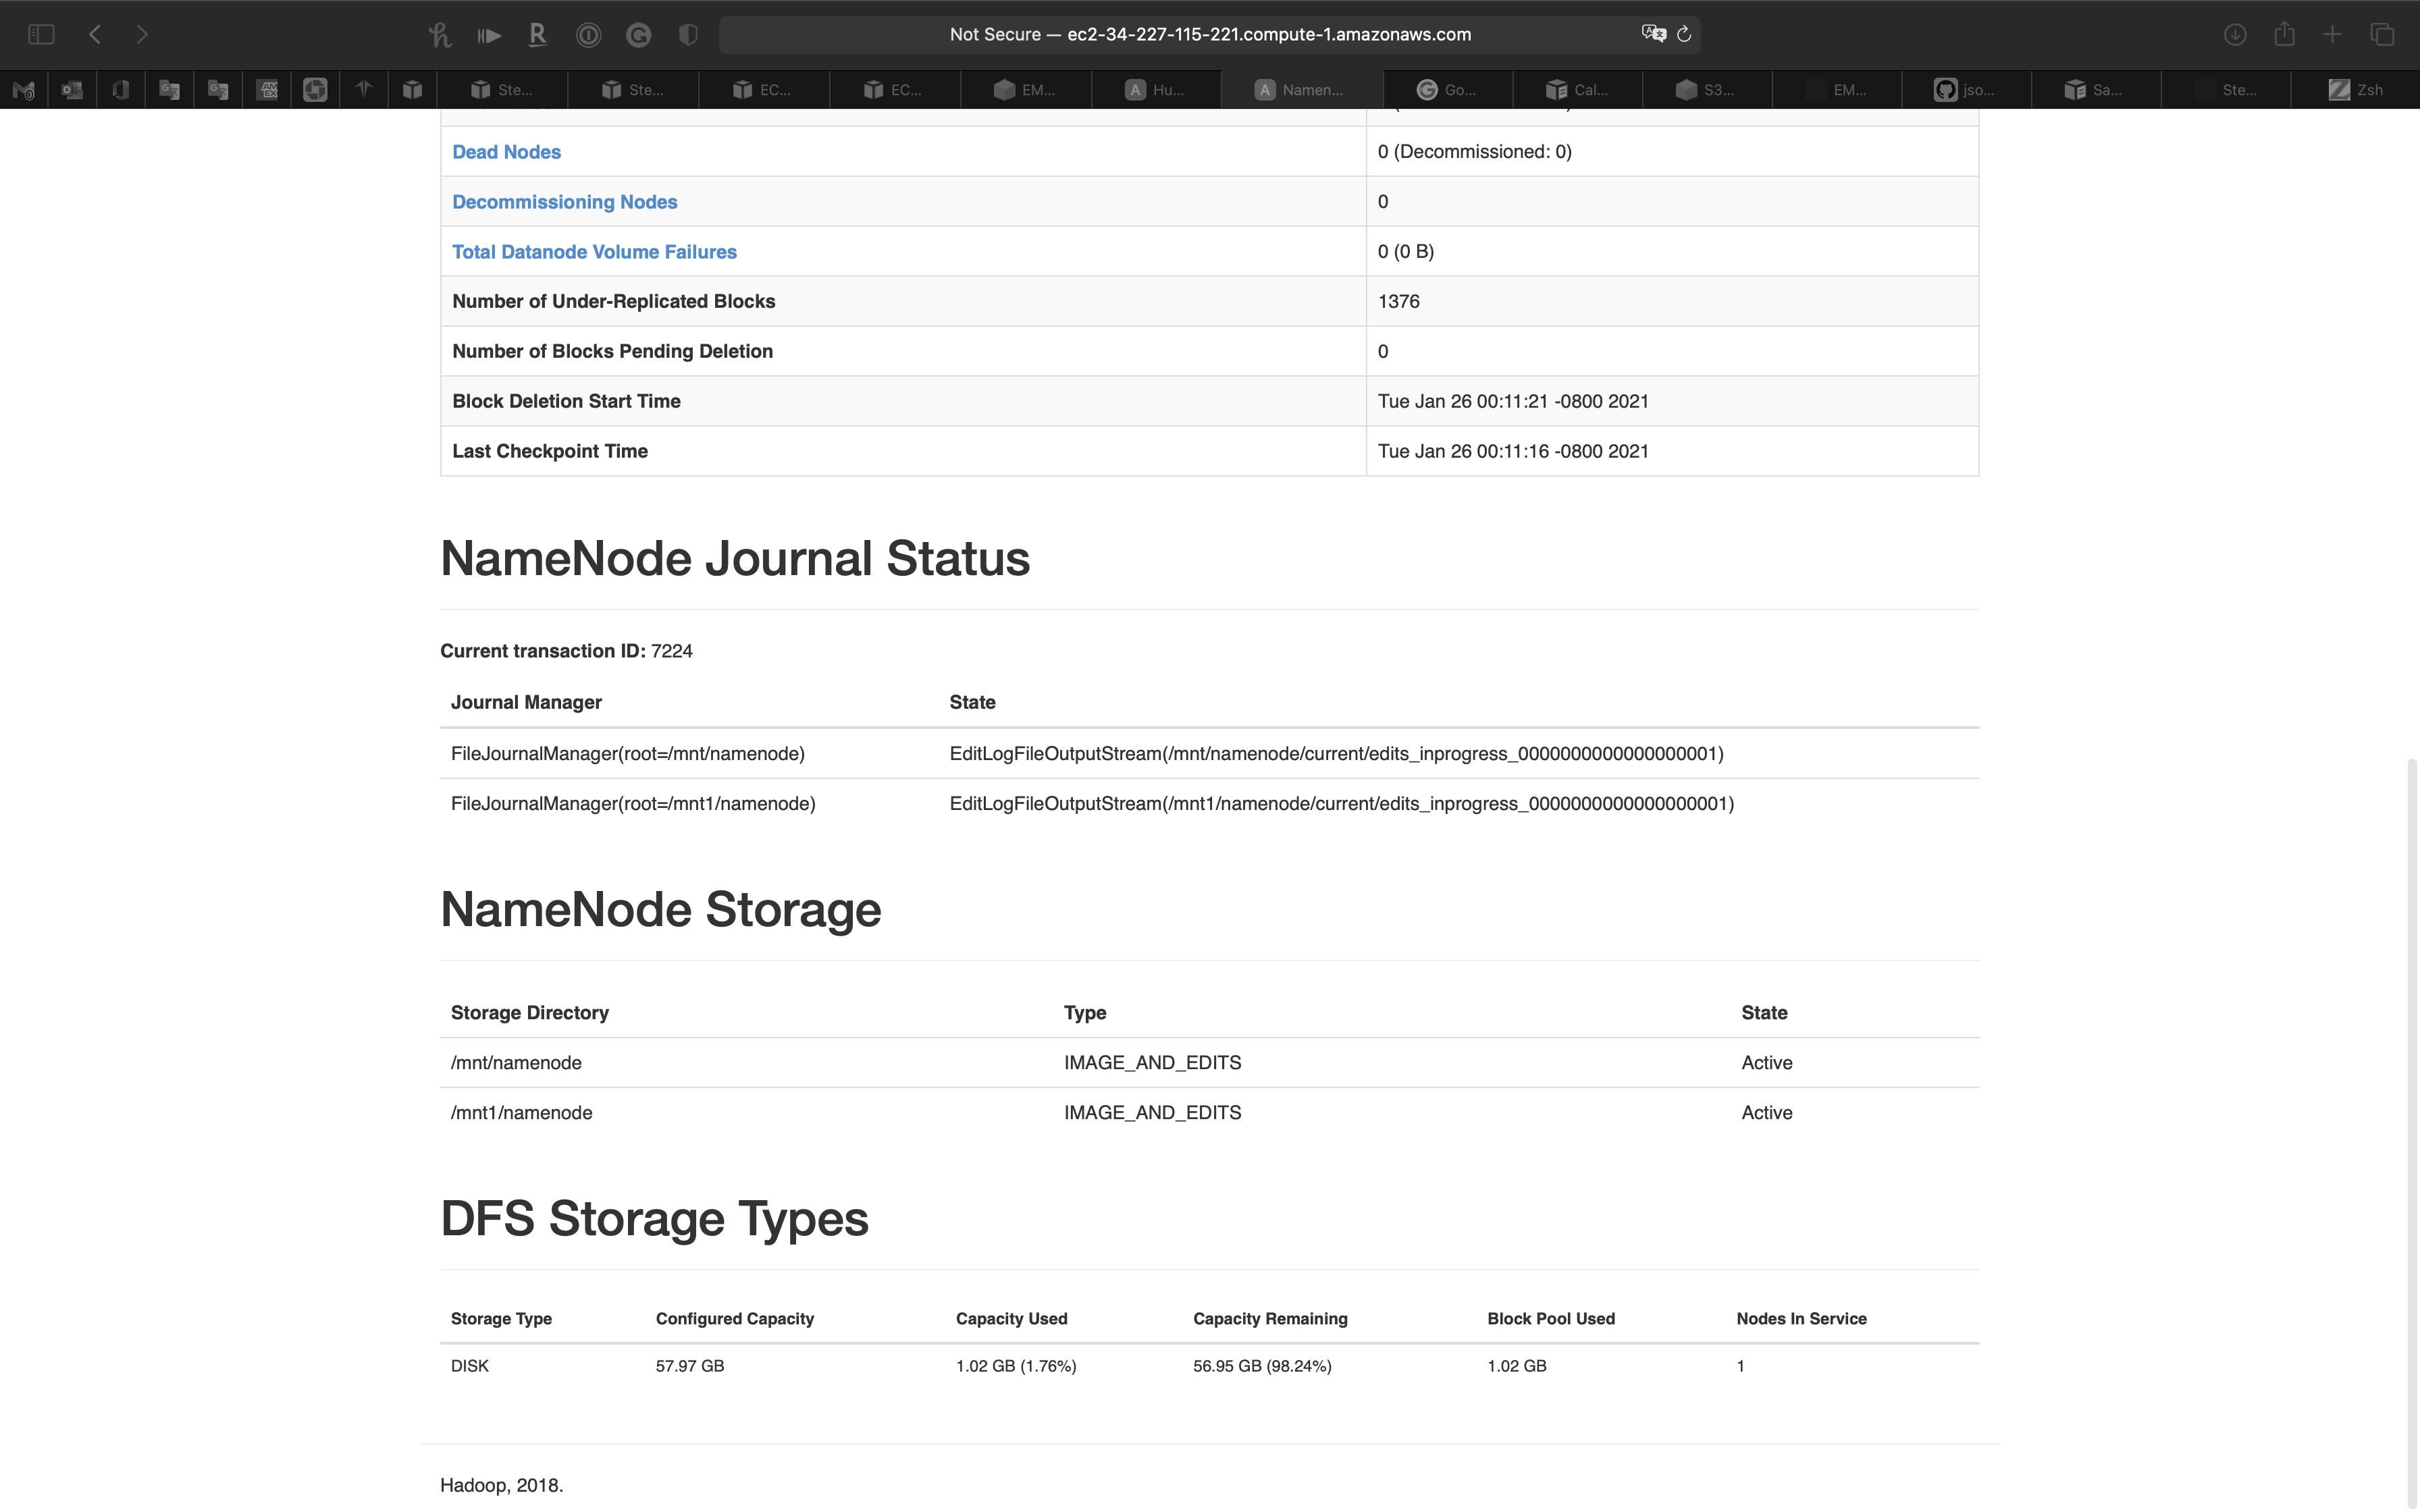Open the pinned Gmail tab
The height and width of the screenshot is (1512, 2420).
tap(24, 90)
